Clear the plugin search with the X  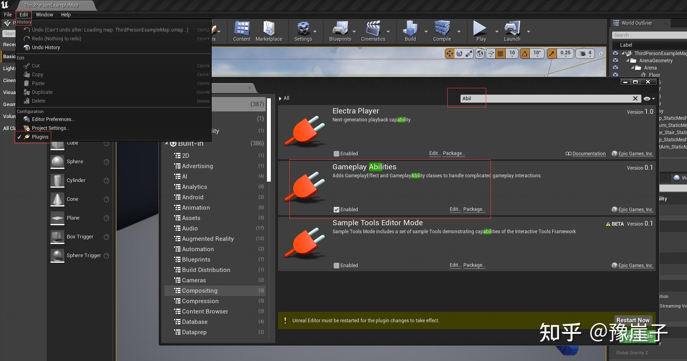635,99
